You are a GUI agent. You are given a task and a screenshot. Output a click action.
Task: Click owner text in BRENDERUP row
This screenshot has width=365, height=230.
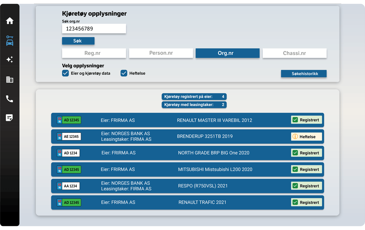pyautogui.click(x=126, y=136)
